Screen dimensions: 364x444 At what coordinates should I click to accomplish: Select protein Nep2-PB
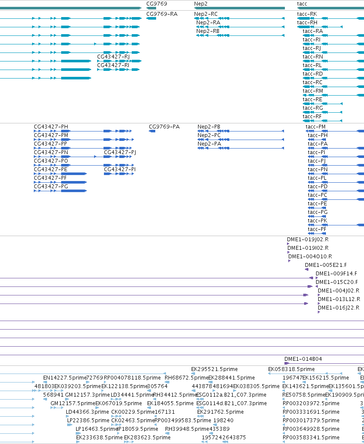click(209, 126)
